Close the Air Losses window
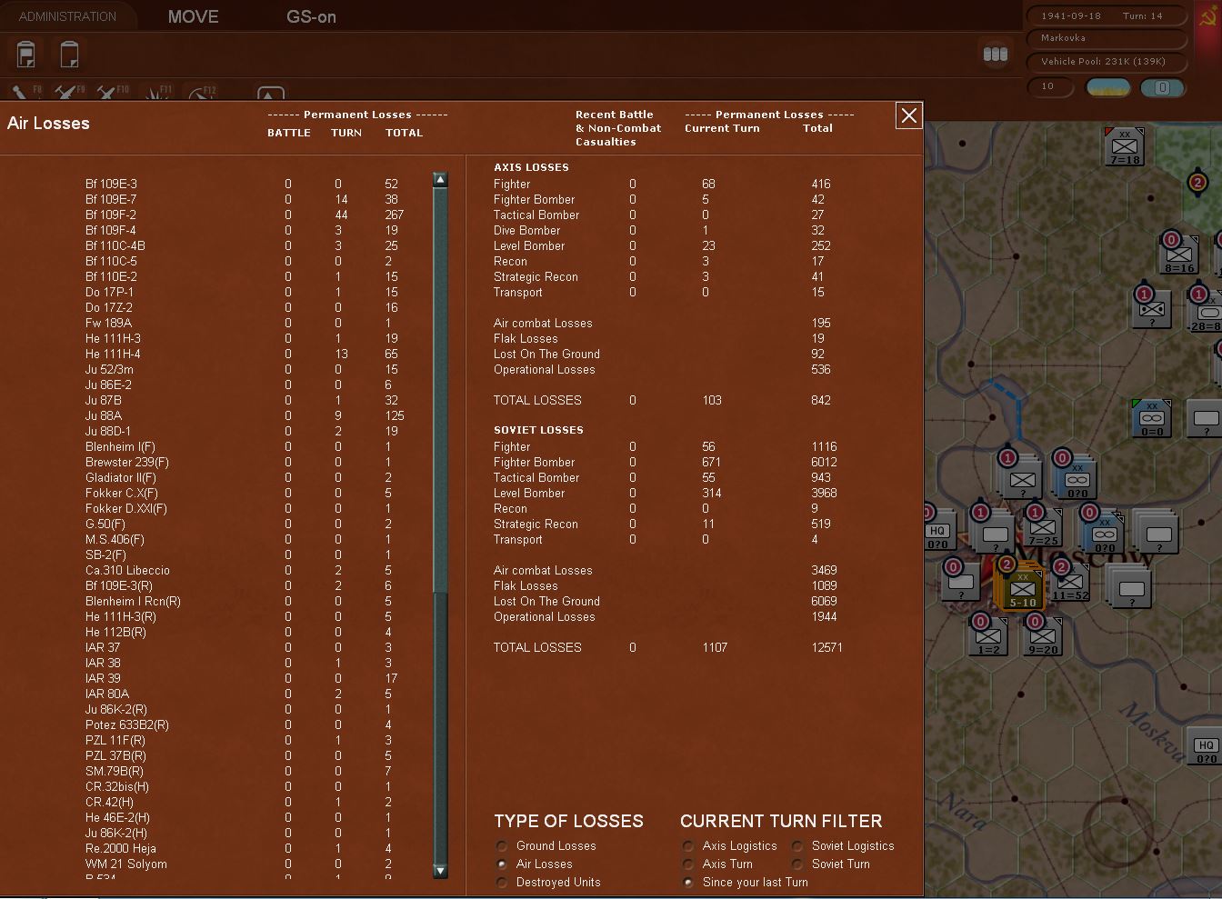The image size is (1222, 899). 909,115
